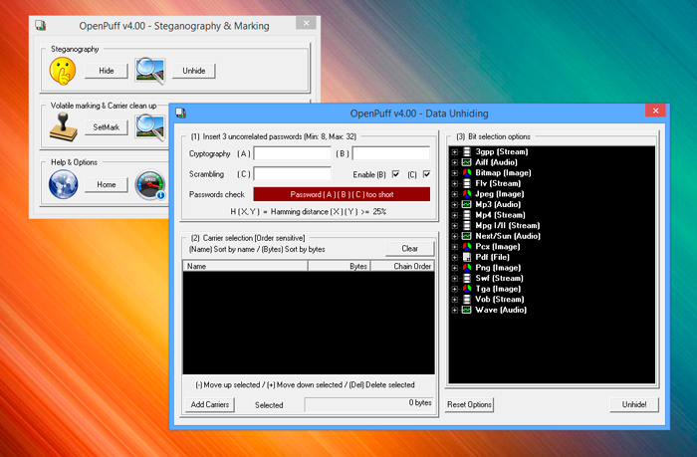Click the Jpeg image color icon
The height and width of the screenshot is (457, 697).
click(466, 194)
